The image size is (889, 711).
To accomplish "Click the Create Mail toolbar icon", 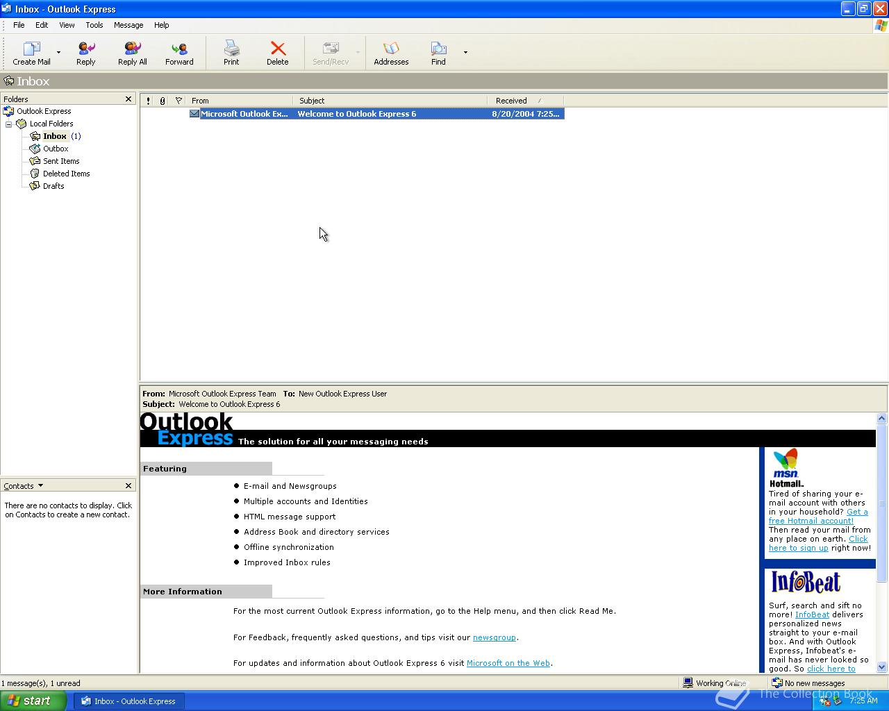I will 32,49.
